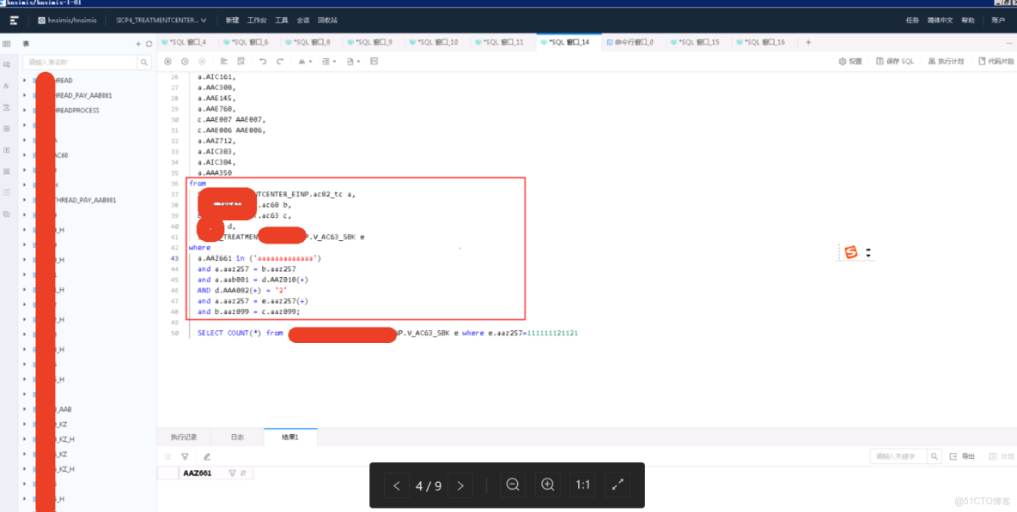Open the 会话 menu
1017x512 pixels.
click(303, 20)
